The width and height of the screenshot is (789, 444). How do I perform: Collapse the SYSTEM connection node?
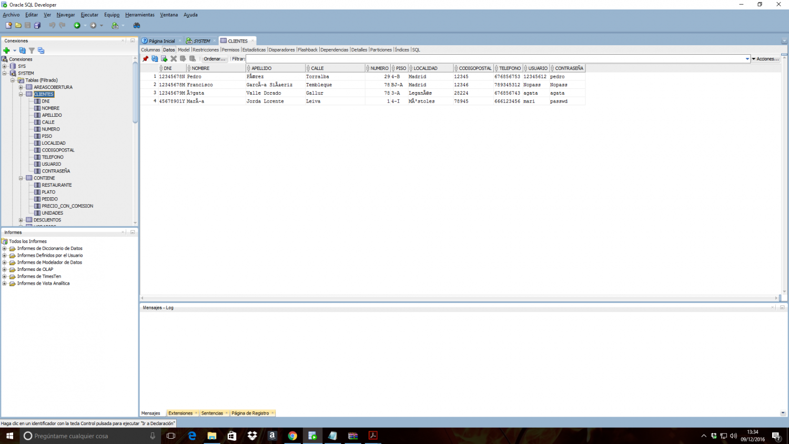pos(5,73)
